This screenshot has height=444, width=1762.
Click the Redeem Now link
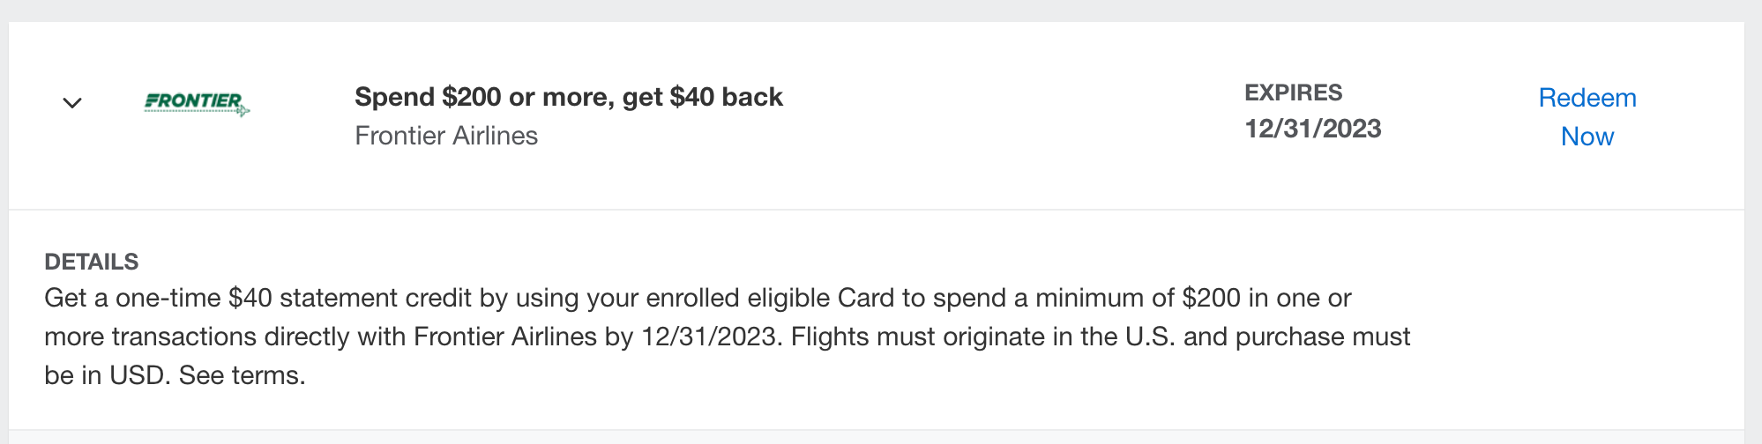[1587, 116]
